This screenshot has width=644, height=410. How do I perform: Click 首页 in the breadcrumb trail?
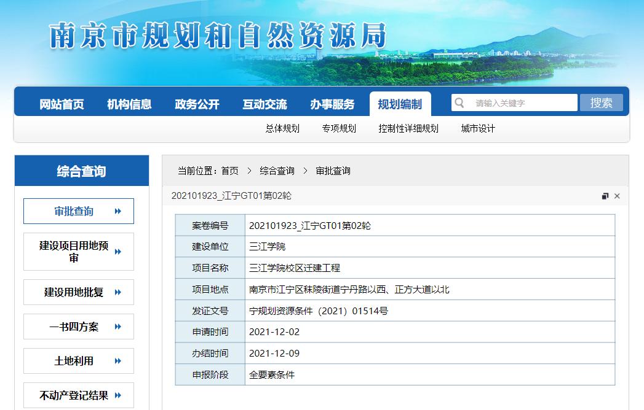(x=229, y=171)
